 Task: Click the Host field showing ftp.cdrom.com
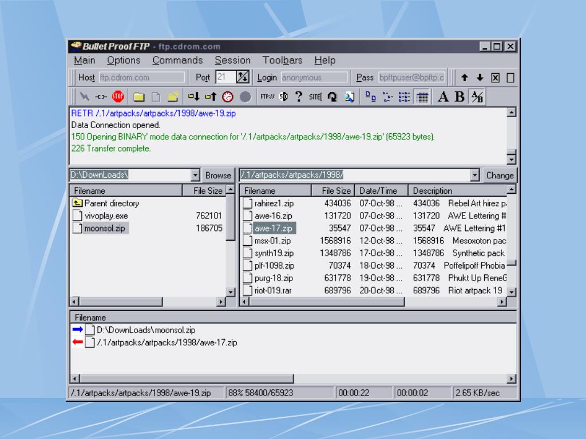point(142,77)
